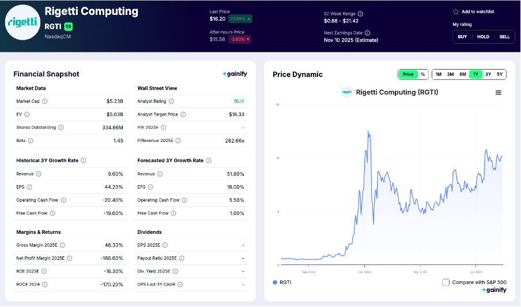
Task: Open the Analyst Target Price info icon
Action: click(x=183, y=114)
